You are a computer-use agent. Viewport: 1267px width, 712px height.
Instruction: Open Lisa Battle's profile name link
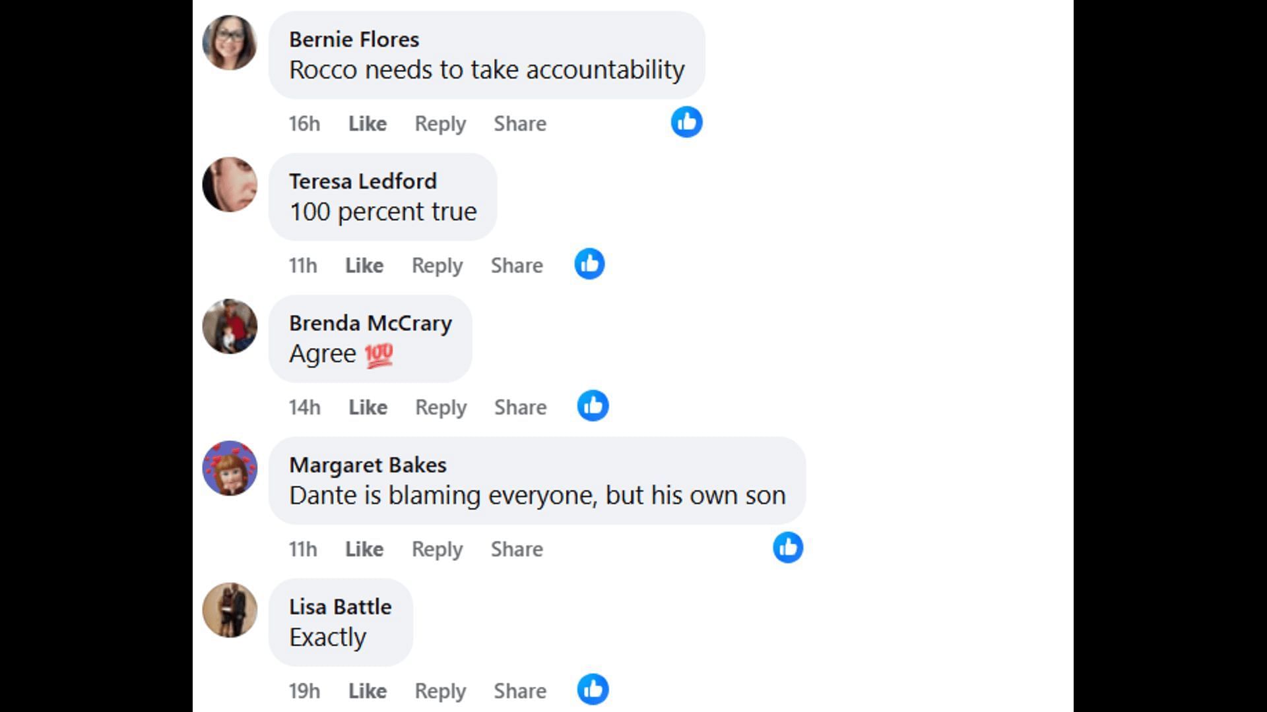click(x=341, y=607)
